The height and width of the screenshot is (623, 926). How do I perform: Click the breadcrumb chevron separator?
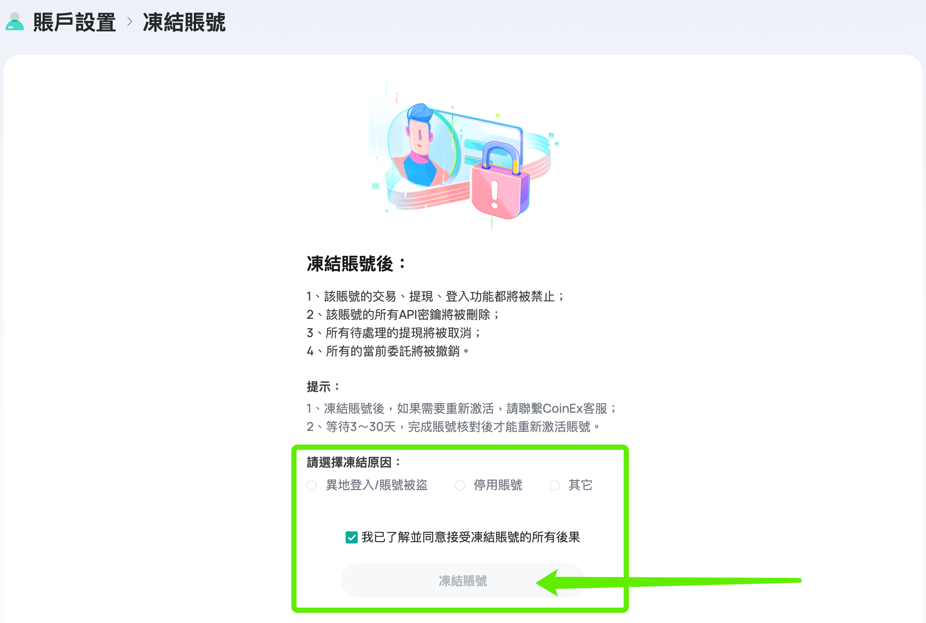click(x=130, y=22)
